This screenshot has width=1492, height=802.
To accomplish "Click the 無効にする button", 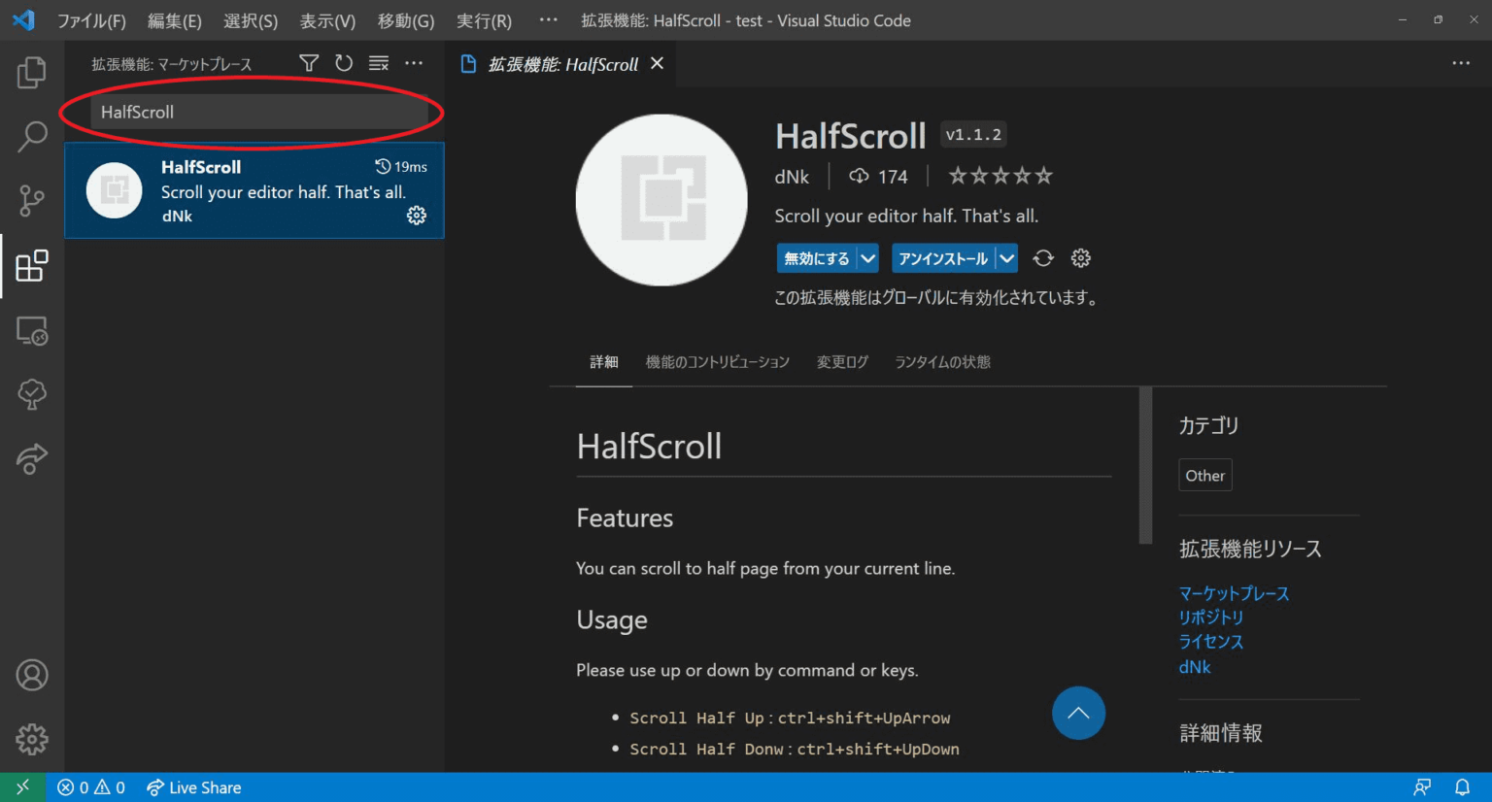I will [x=817, y=258].
